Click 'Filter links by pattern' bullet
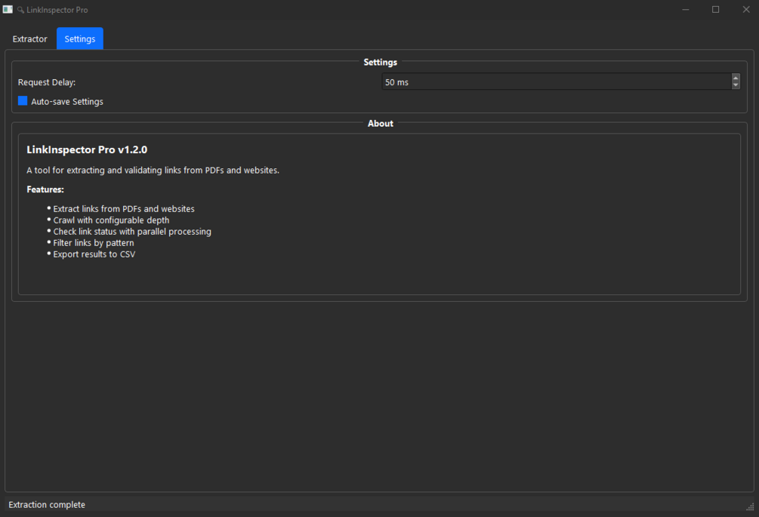Image resolution: width=759 pixels, height=517 pixels. pos(94,243)
